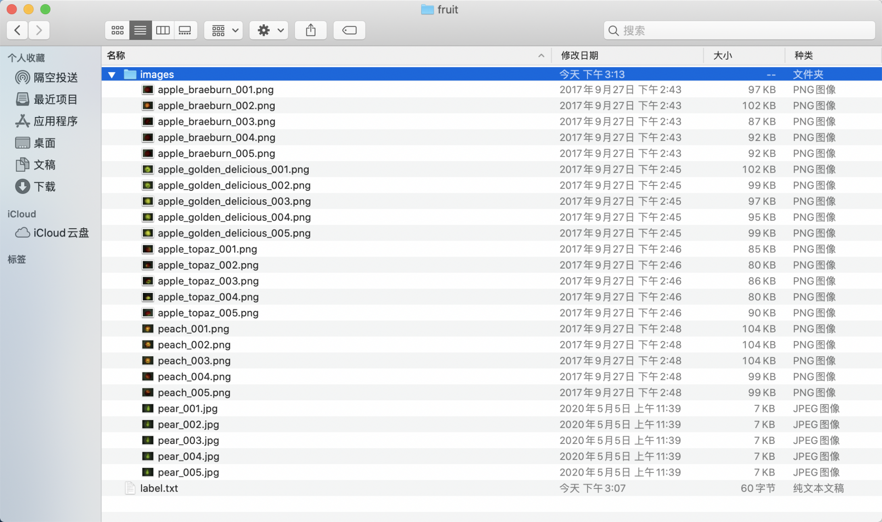This screenshot has height=522, width=882.
Task: Open AirDrop in the sidebar
Action: (x=55, y=78)
